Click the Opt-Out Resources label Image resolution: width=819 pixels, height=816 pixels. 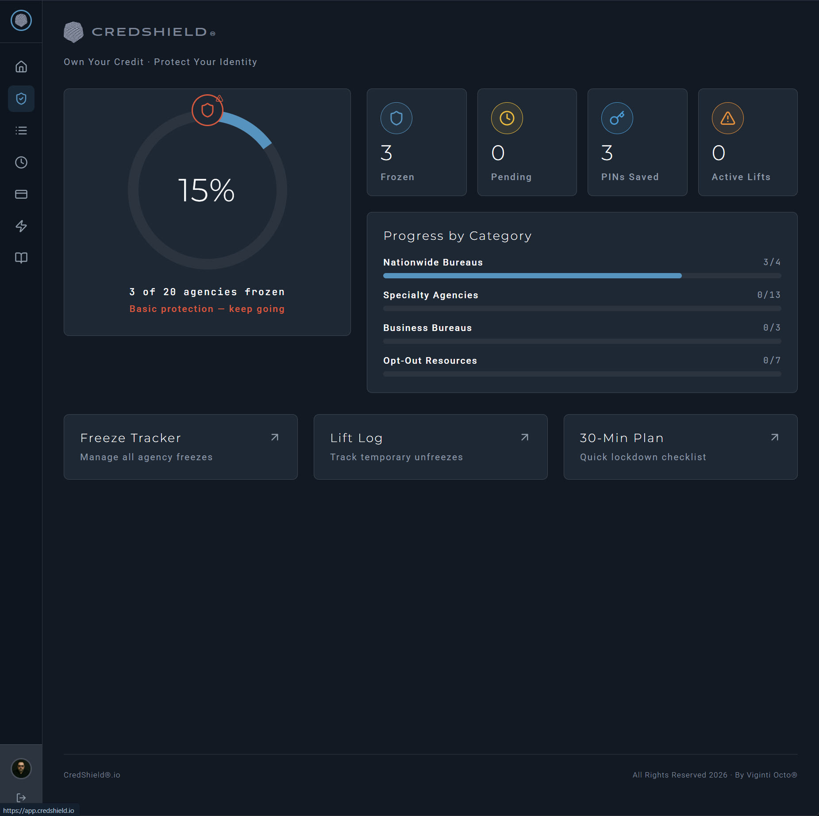click(x=431, y=361)
